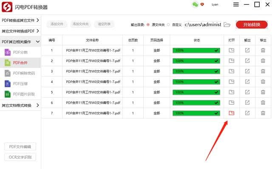This screenshot has height=169, width=272.
Task: Select PDF分割 in the sidebar
Action: click(x=20, y=52)
